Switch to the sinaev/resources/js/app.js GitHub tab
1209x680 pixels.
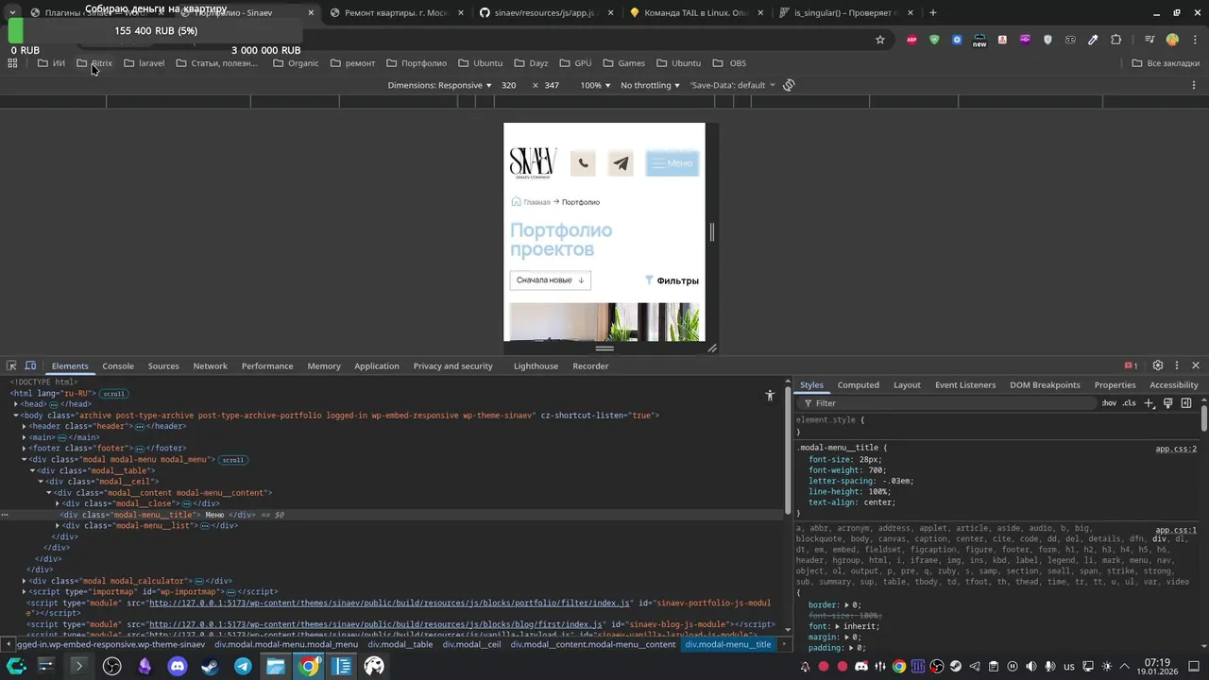click(x=546, y=13)
